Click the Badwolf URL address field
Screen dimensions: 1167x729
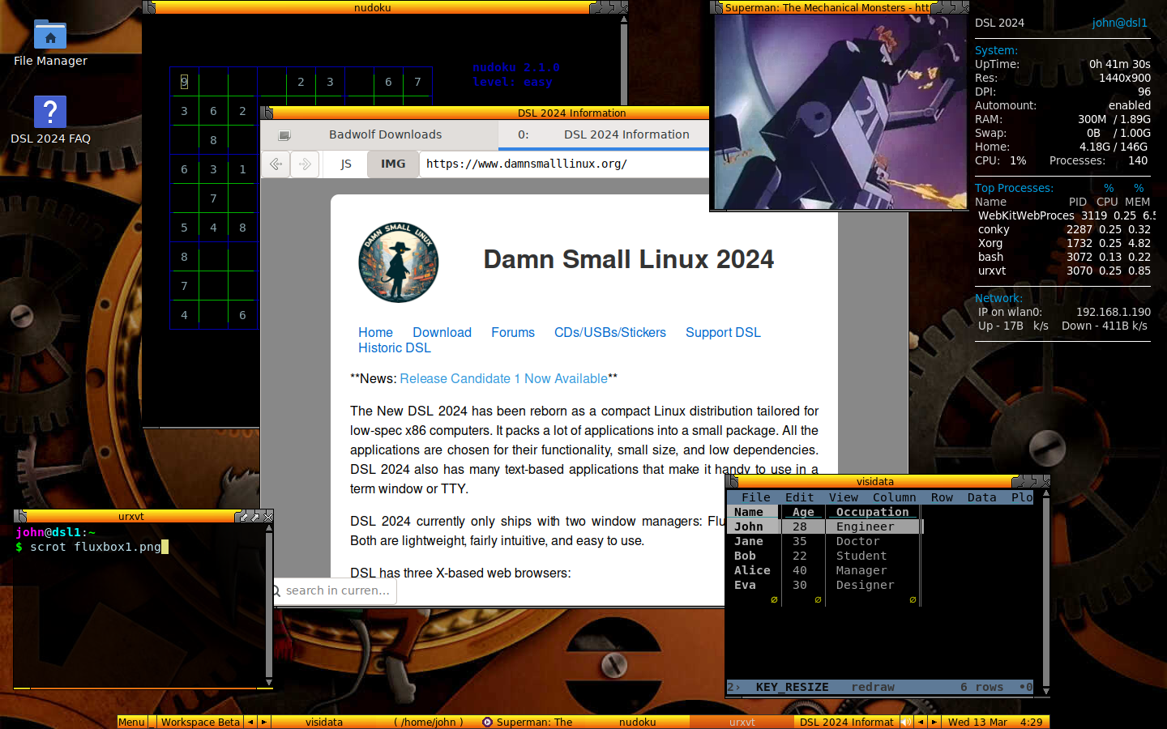pos(564,164)
